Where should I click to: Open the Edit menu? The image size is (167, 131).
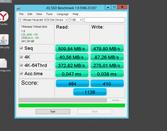[30, 14]
